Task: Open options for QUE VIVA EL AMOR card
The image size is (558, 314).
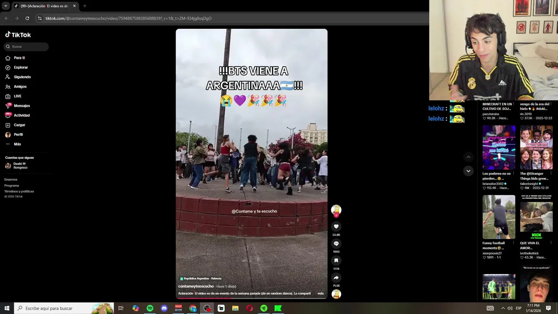Action: coord(551,243)
